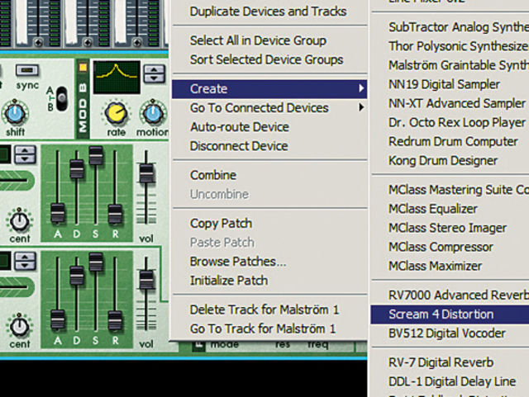
Task: Expand the Create submenu arrow
Action: pyautogui.click(x=361, y=88)
